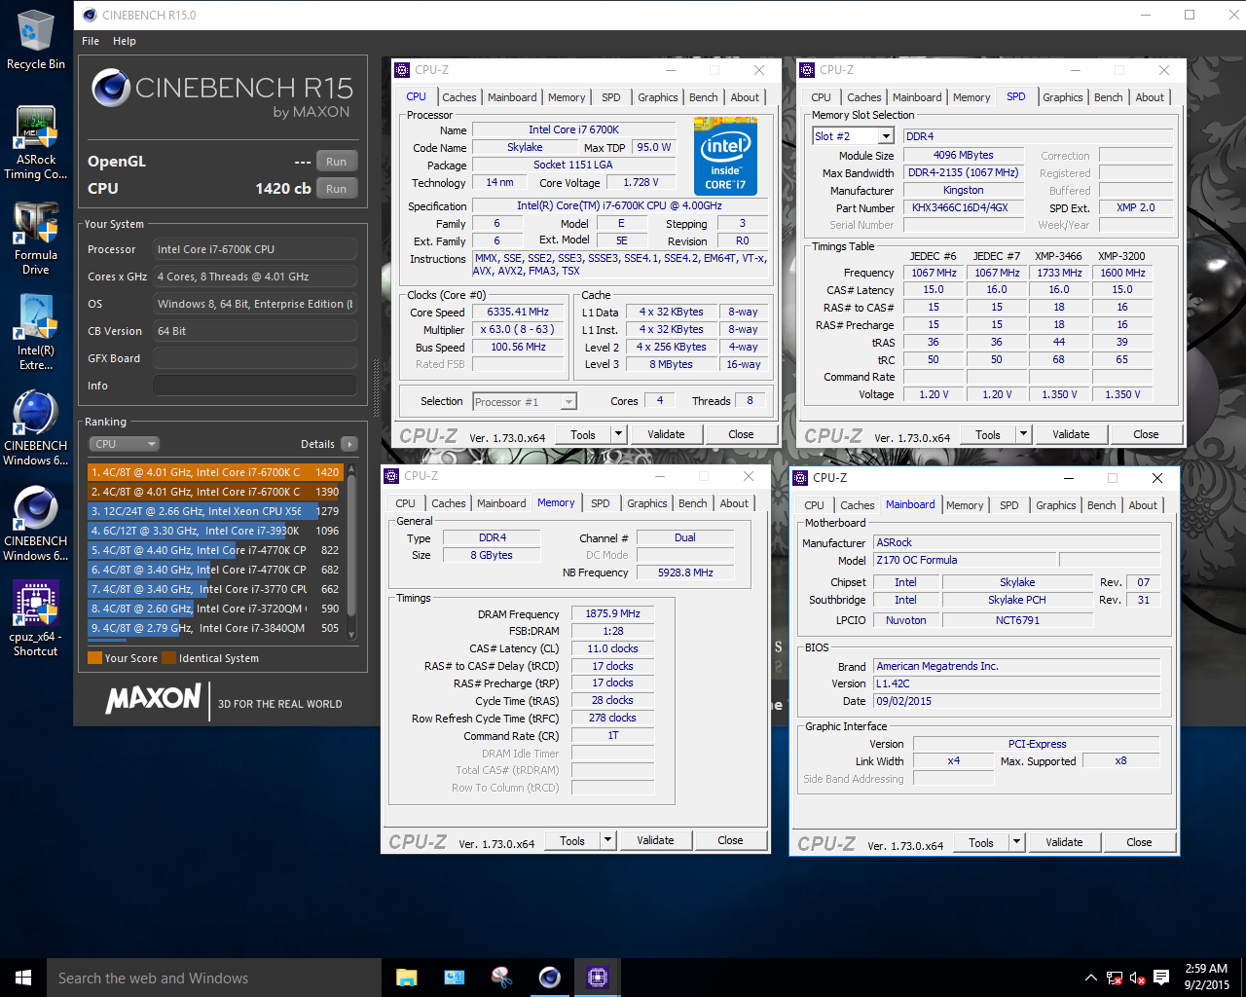
Task: Switch to CPU tab in CPU-Z Mainboard window
Action: tap(815, 505)
